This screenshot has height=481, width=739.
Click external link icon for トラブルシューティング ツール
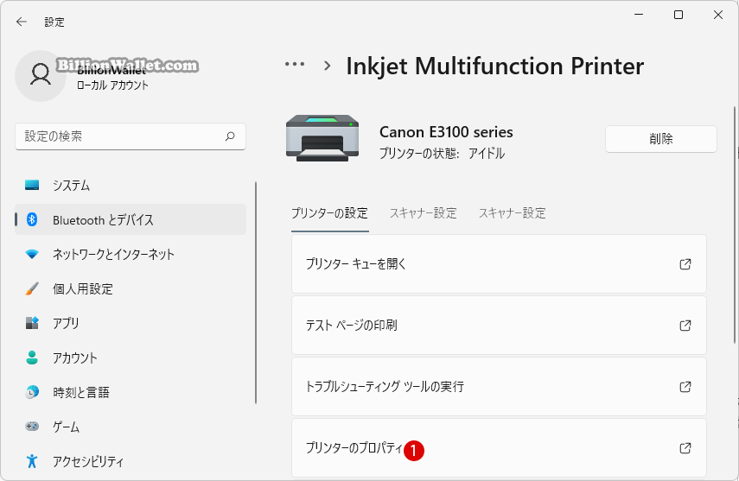tap(685, 387)
